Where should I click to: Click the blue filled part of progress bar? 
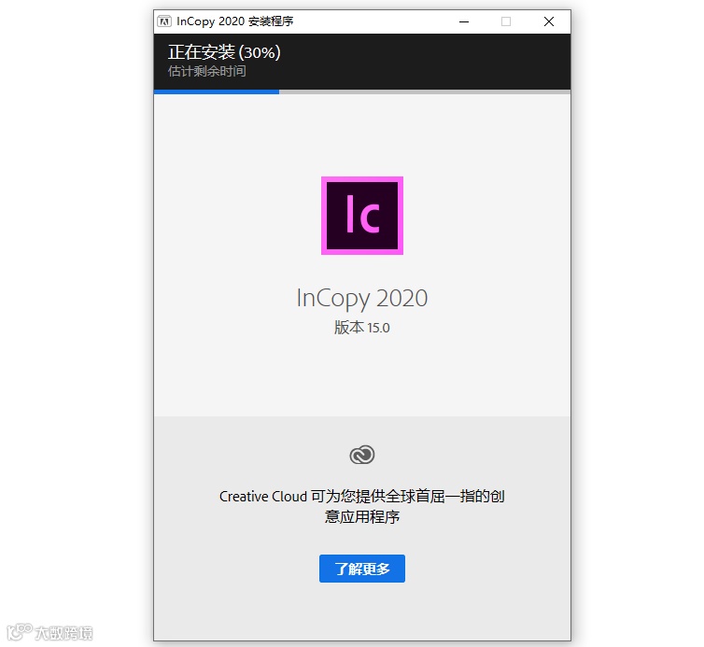point(217,91)
